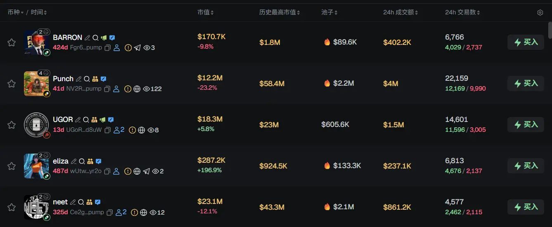Toggle the favorite star for UGOR
Viewport: 552px width, 227px height.
click(x=12, y=125)
